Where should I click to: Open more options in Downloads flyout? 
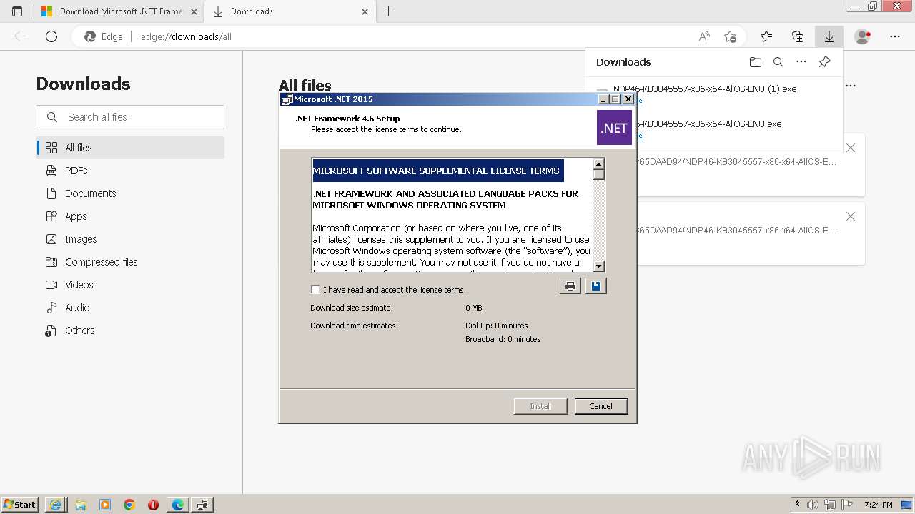(801, 62)
